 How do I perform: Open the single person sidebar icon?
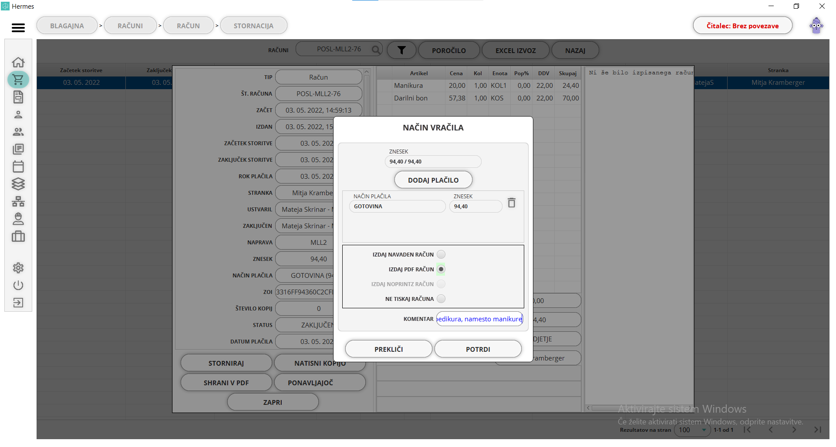18,114
